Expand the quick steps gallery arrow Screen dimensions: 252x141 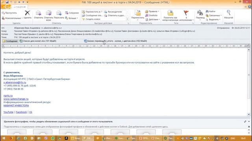[x=128, y=19]
